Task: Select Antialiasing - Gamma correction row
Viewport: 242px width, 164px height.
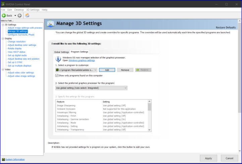Action: (102, 119)
